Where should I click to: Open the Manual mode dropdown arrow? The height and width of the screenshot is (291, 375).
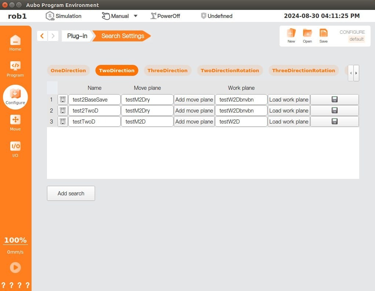136,16
